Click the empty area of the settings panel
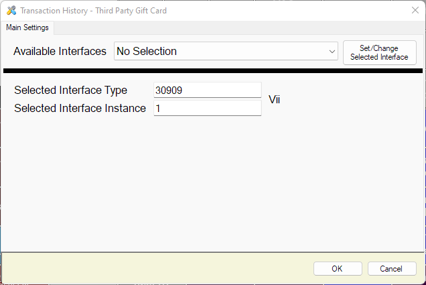Viewport: 426px width, 285px height. tap(213, 182)
